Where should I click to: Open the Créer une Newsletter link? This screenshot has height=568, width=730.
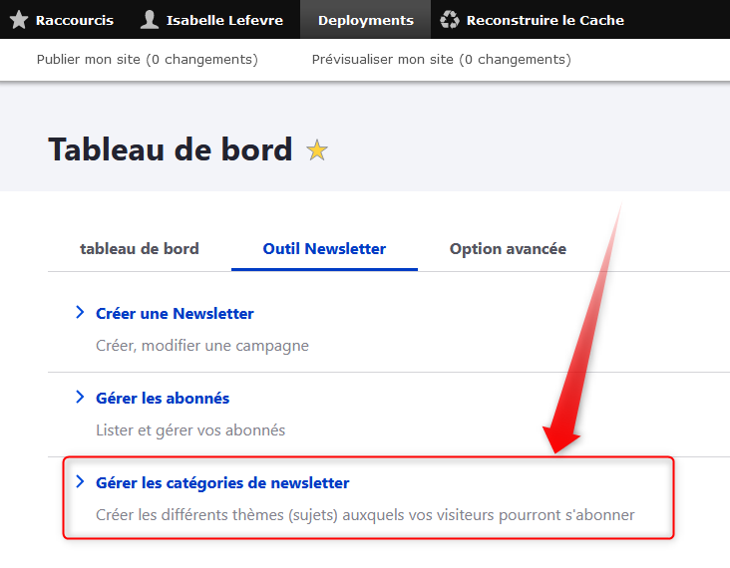[175, 314]
